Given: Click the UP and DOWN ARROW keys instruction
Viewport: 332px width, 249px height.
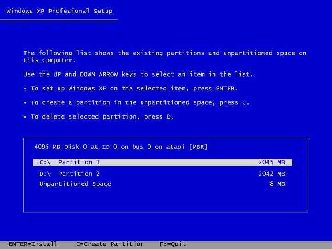Looking at the screenshot, I should (138, 74).
